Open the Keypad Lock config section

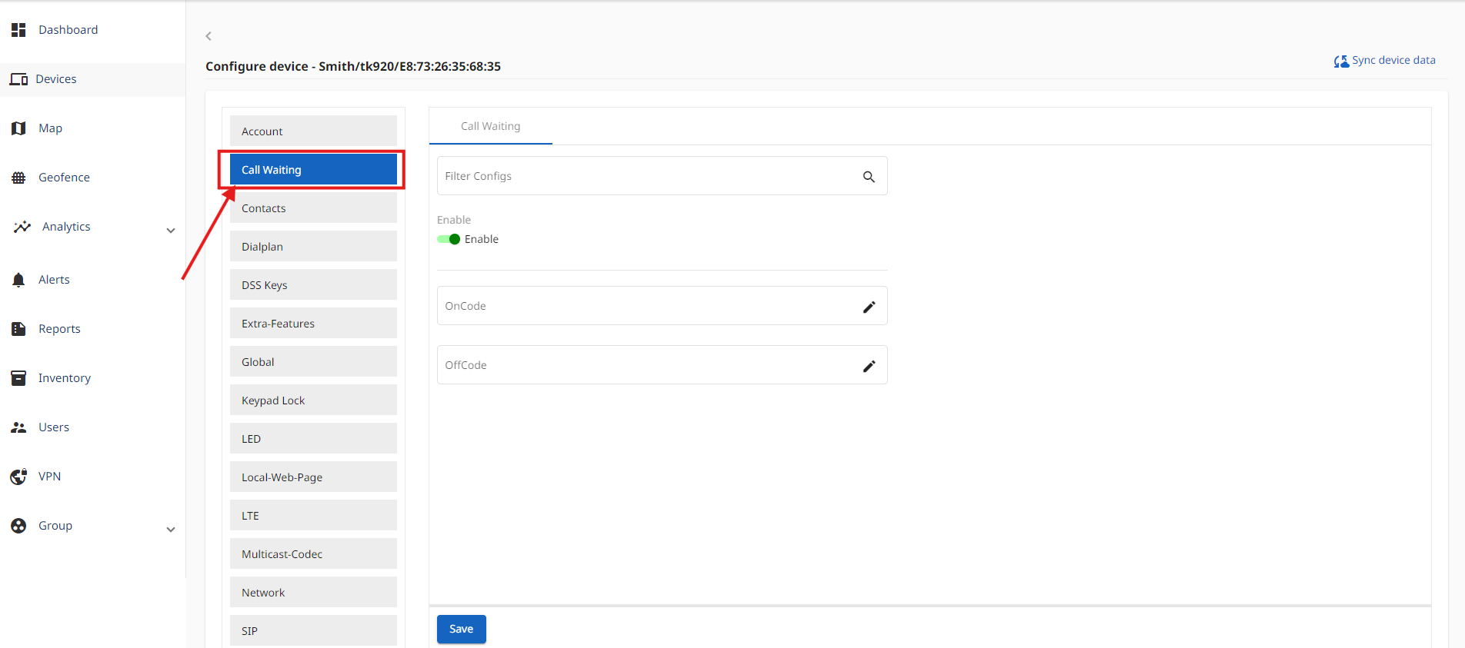click(x=313, y=400)
